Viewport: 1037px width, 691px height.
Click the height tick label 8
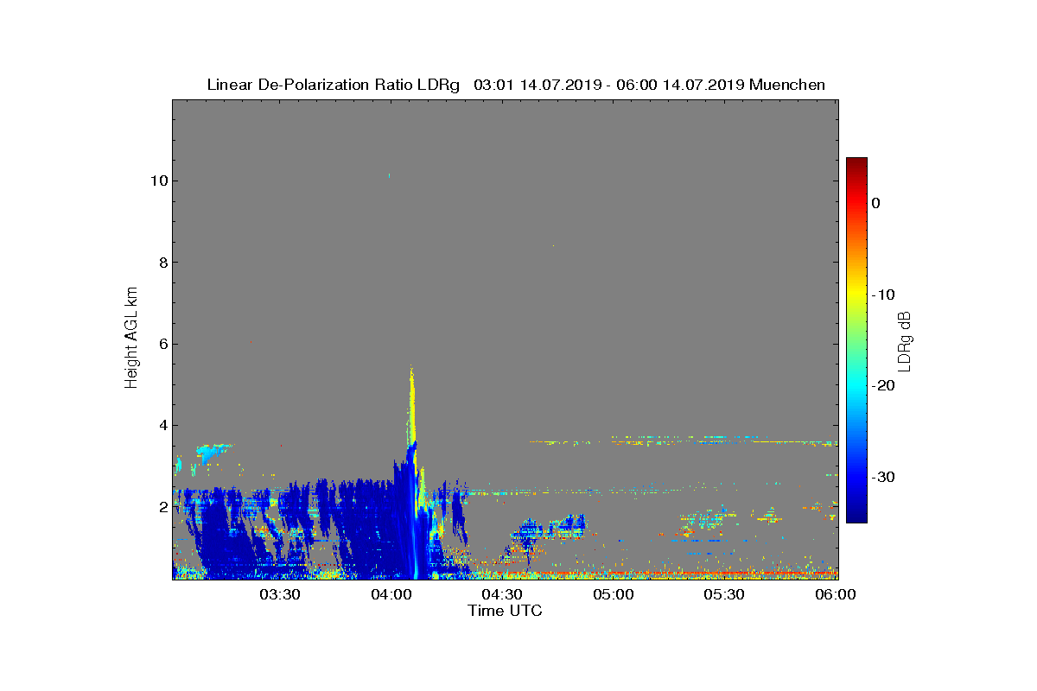click(x=162, y=263)
